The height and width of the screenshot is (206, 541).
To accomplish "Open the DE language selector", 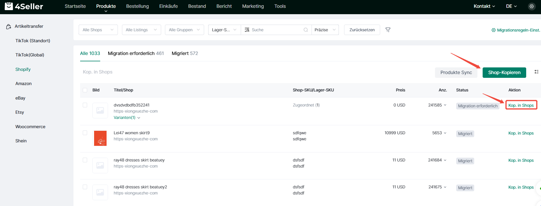I will pos(511,6).
